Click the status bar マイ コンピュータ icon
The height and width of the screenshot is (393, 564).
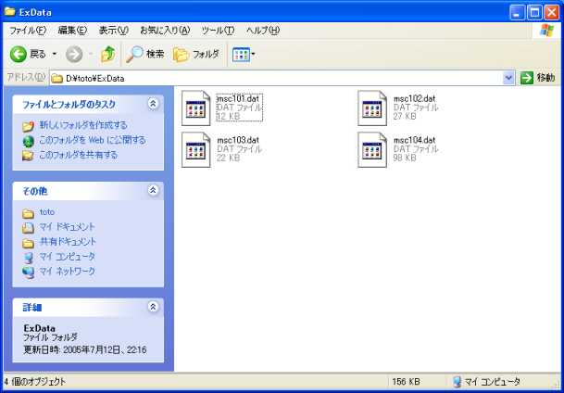coord(457,382)
